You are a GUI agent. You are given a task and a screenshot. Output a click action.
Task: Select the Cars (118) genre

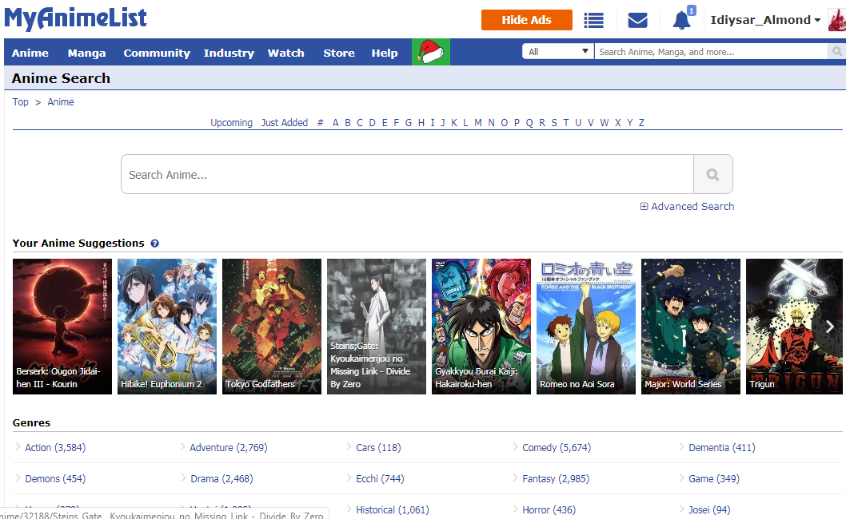[x=378, y=448]
